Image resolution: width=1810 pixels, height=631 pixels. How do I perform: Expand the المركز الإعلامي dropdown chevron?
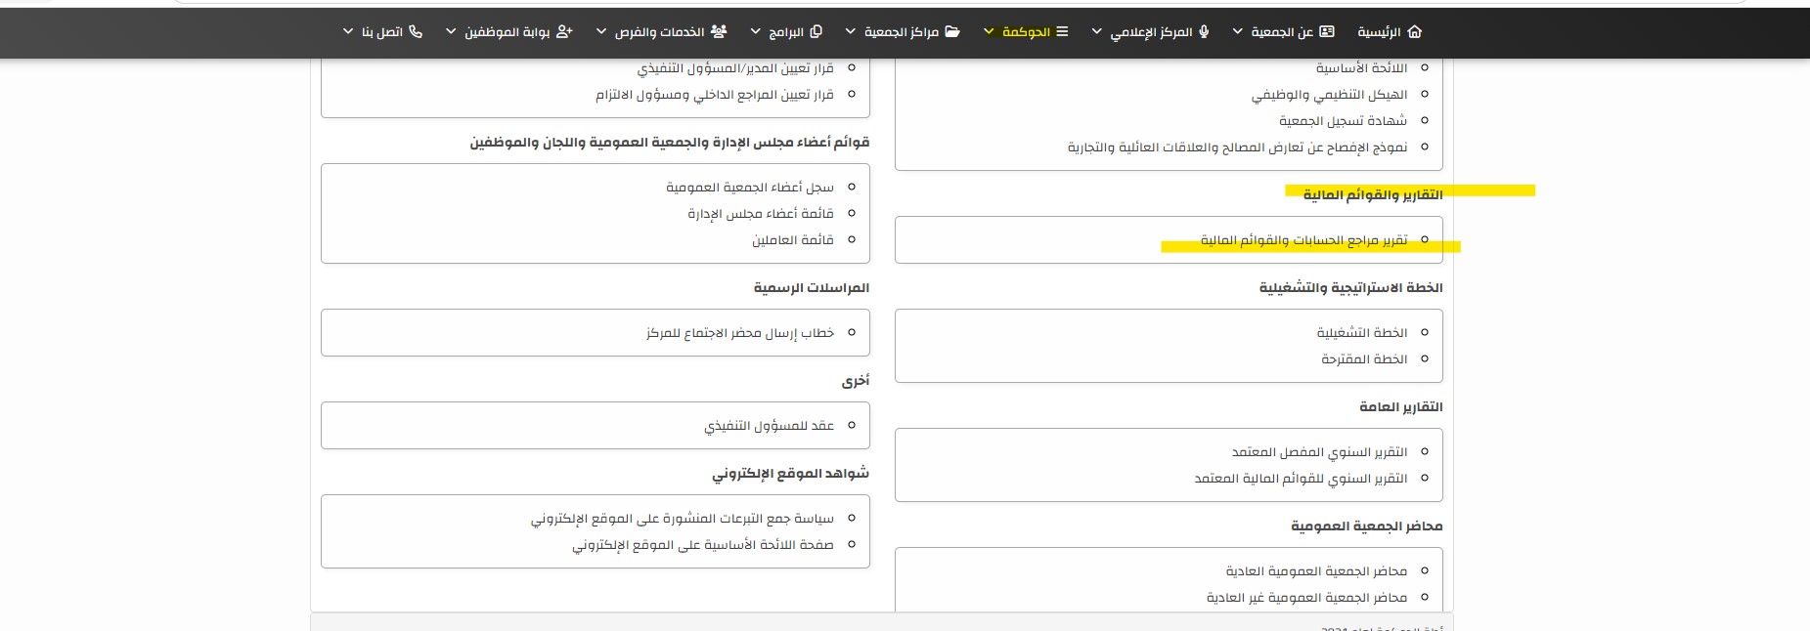coord(1096,32)
